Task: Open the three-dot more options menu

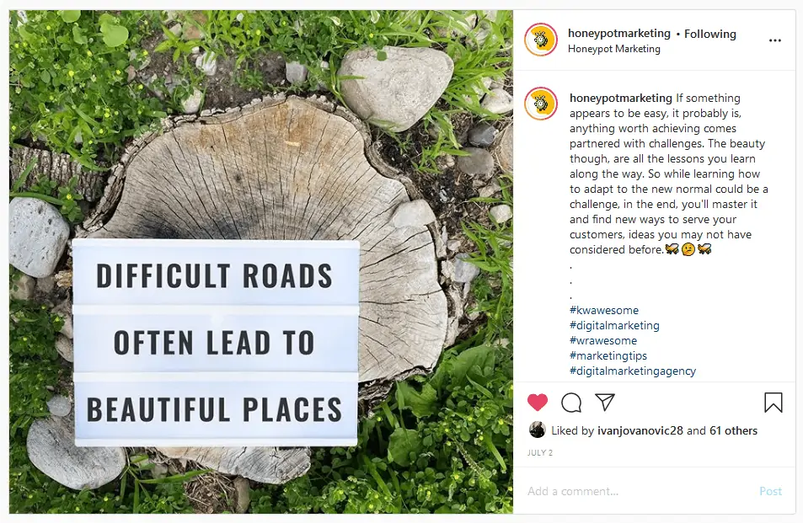Action: (774, 40)
